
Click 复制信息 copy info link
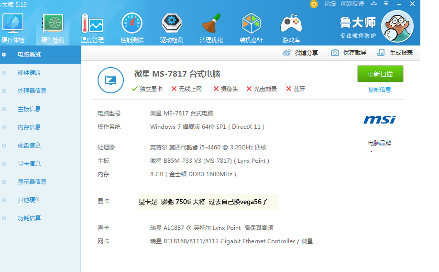pos(380,90)
